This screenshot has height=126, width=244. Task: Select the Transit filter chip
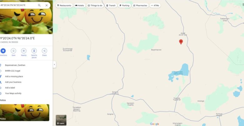(x=111, y=5)
